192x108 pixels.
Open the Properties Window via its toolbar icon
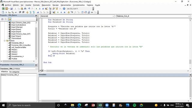pyautogui.click(x=53, y=9)
